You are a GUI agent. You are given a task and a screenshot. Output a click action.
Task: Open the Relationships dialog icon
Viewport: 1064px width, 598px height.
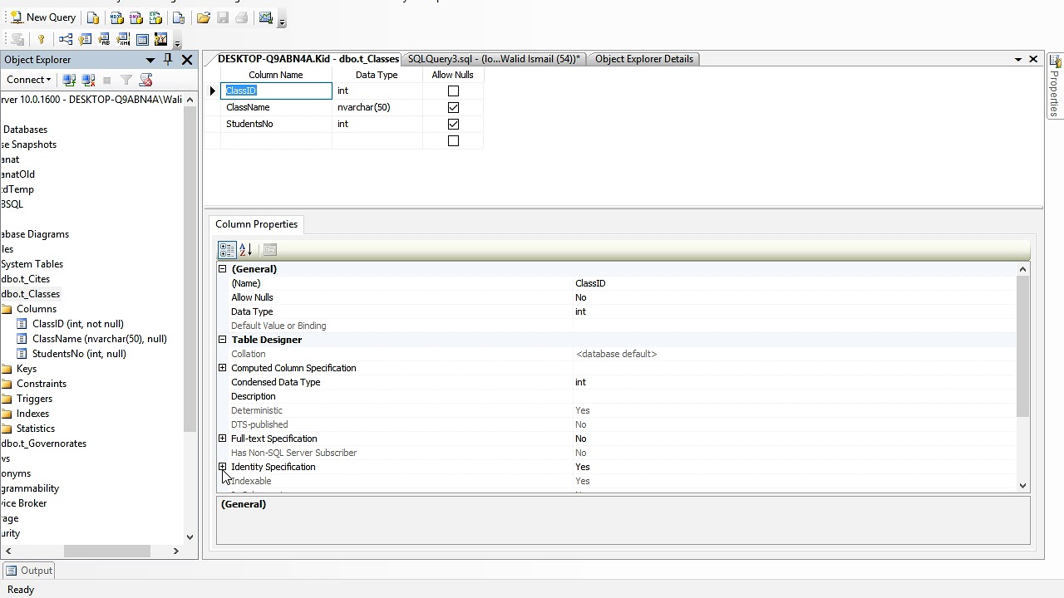tap(66, 39)
